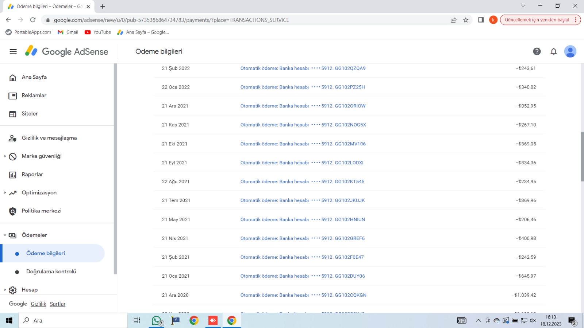
Task: Click the Optimizasyon trend icon
Action: [x=13, y=193]
